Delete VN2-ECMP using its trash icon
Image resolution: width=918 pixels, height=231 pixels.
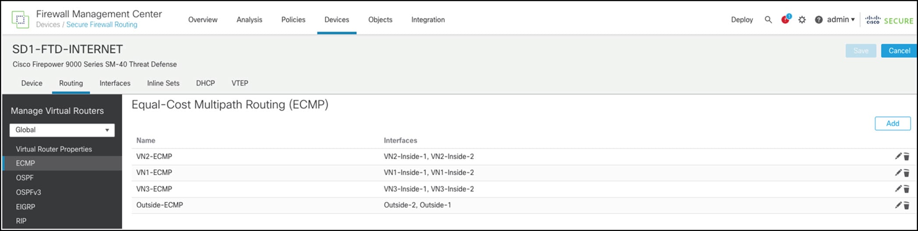[906, 157]
